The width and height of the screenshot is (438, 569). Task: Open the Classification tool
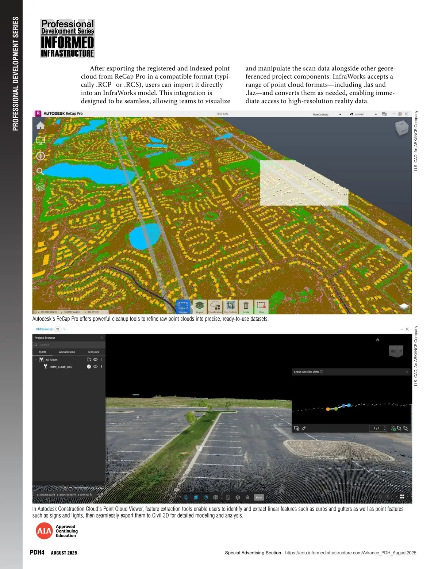pyautogui.click(x=215, y=306)
